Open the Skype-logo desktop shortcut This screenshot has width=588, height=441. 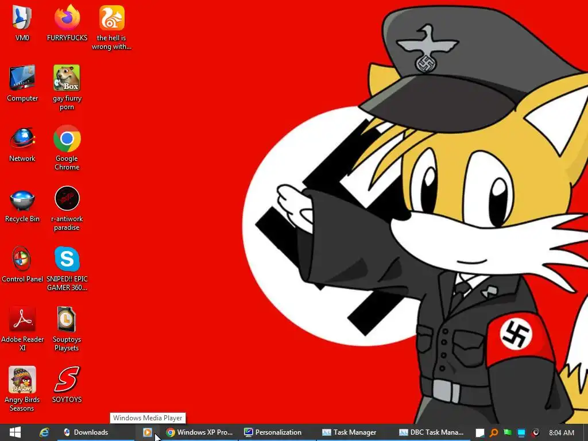tap(67, 269)
